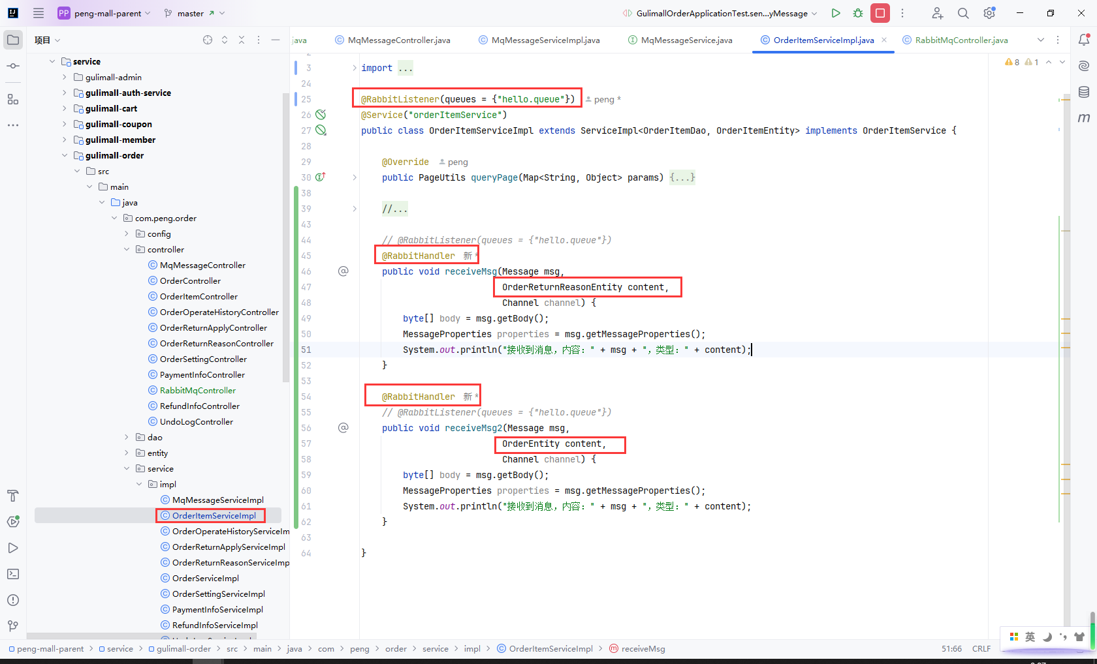1097x664 pixels.
Task: Open the Maven tool window
Action: point(1084,118)
